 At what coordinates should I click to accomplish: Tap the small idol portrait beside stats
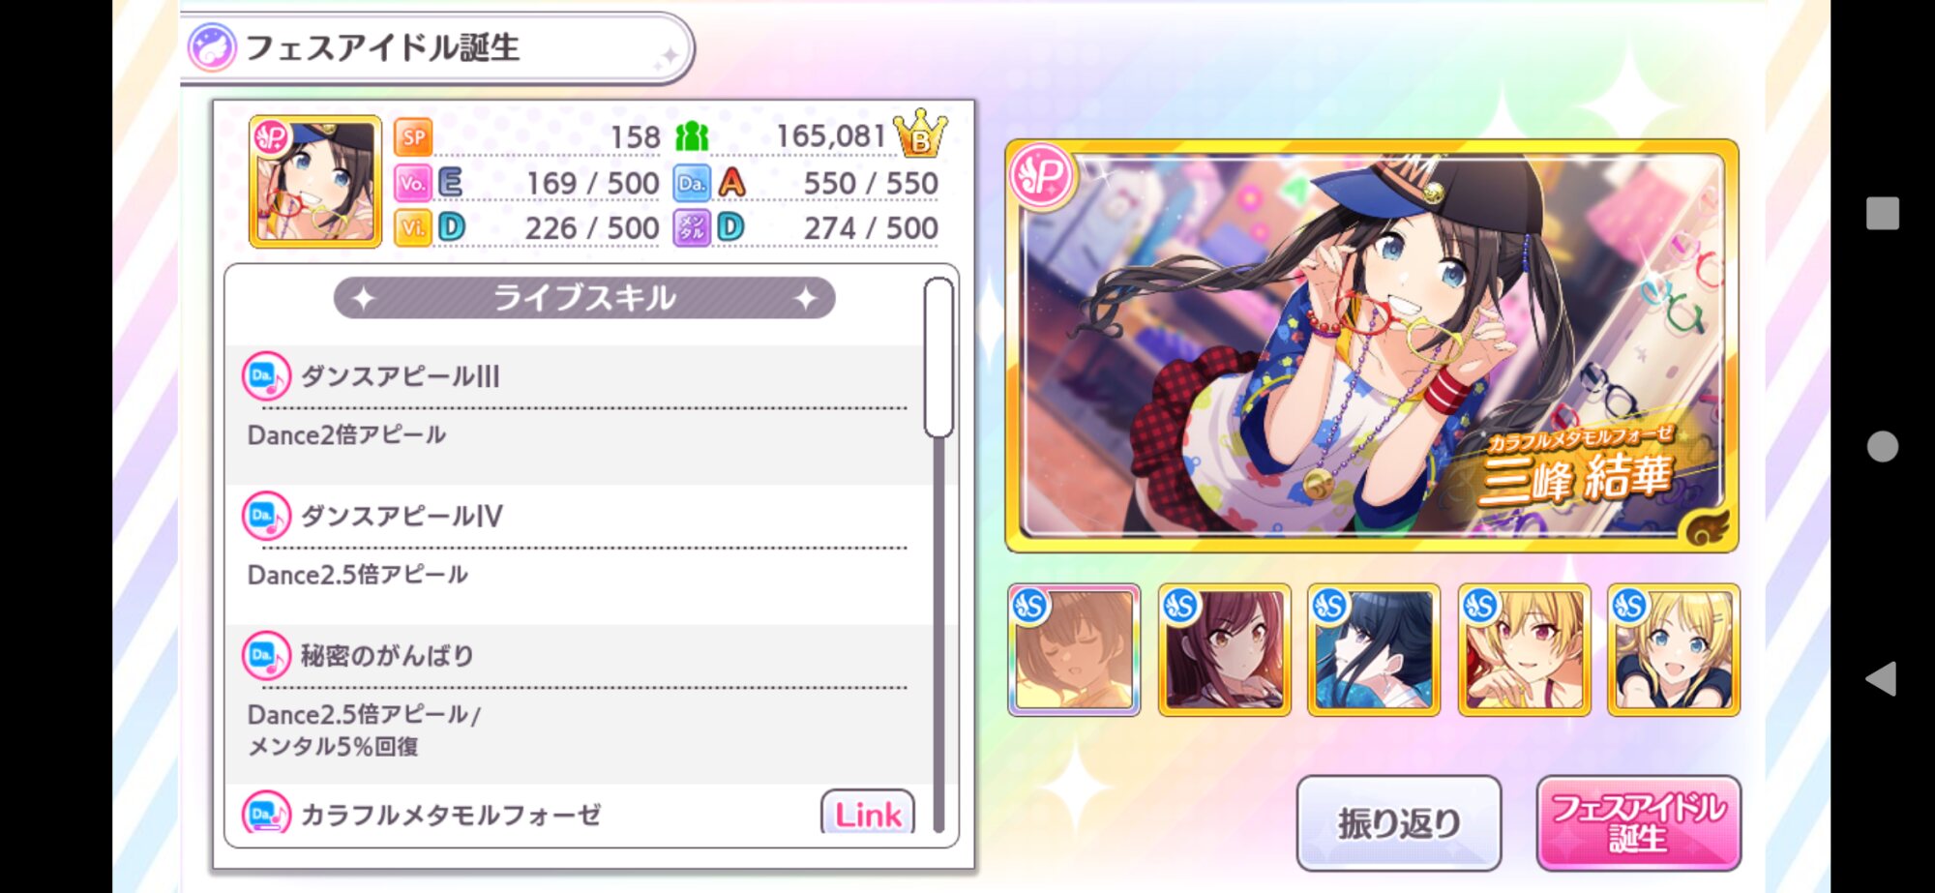[315, 182]
